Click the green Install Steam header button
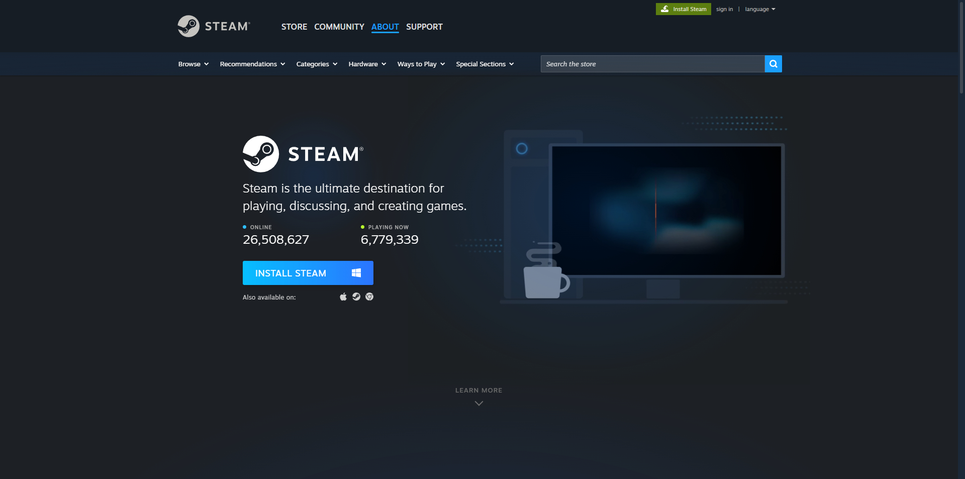The image size is (965, 479). 683,9
